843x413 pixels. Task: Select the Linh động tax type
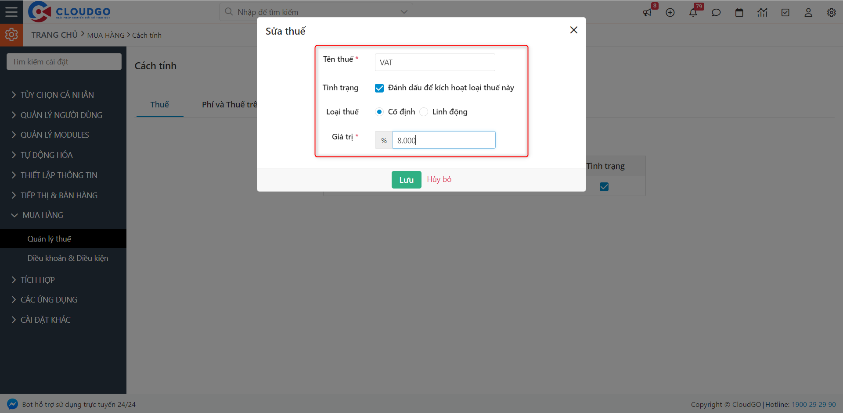pyautogui.click(x=424, y=112)
